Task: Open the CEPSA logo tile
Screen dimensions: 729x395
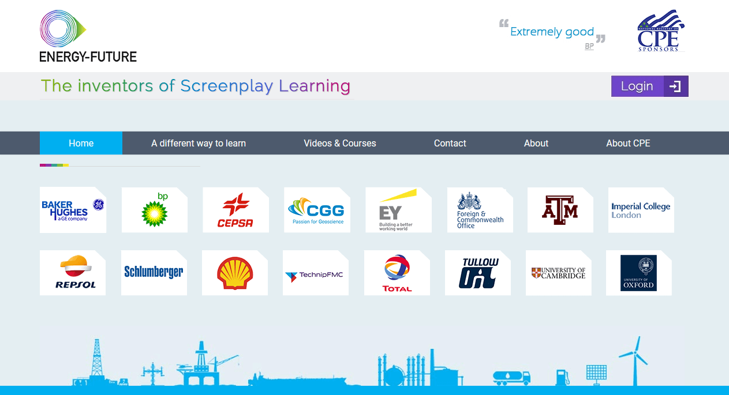Action: [235, 210]
